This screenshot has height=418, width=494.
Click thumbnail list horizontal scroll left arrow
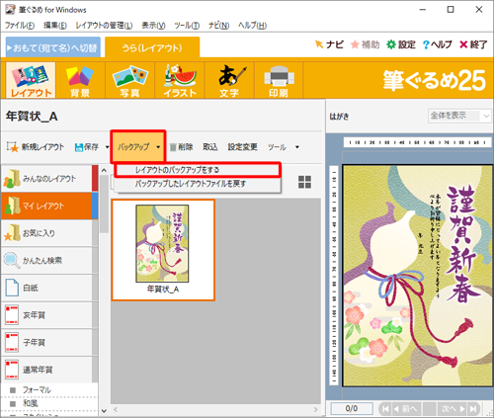[x=116, y=409]
